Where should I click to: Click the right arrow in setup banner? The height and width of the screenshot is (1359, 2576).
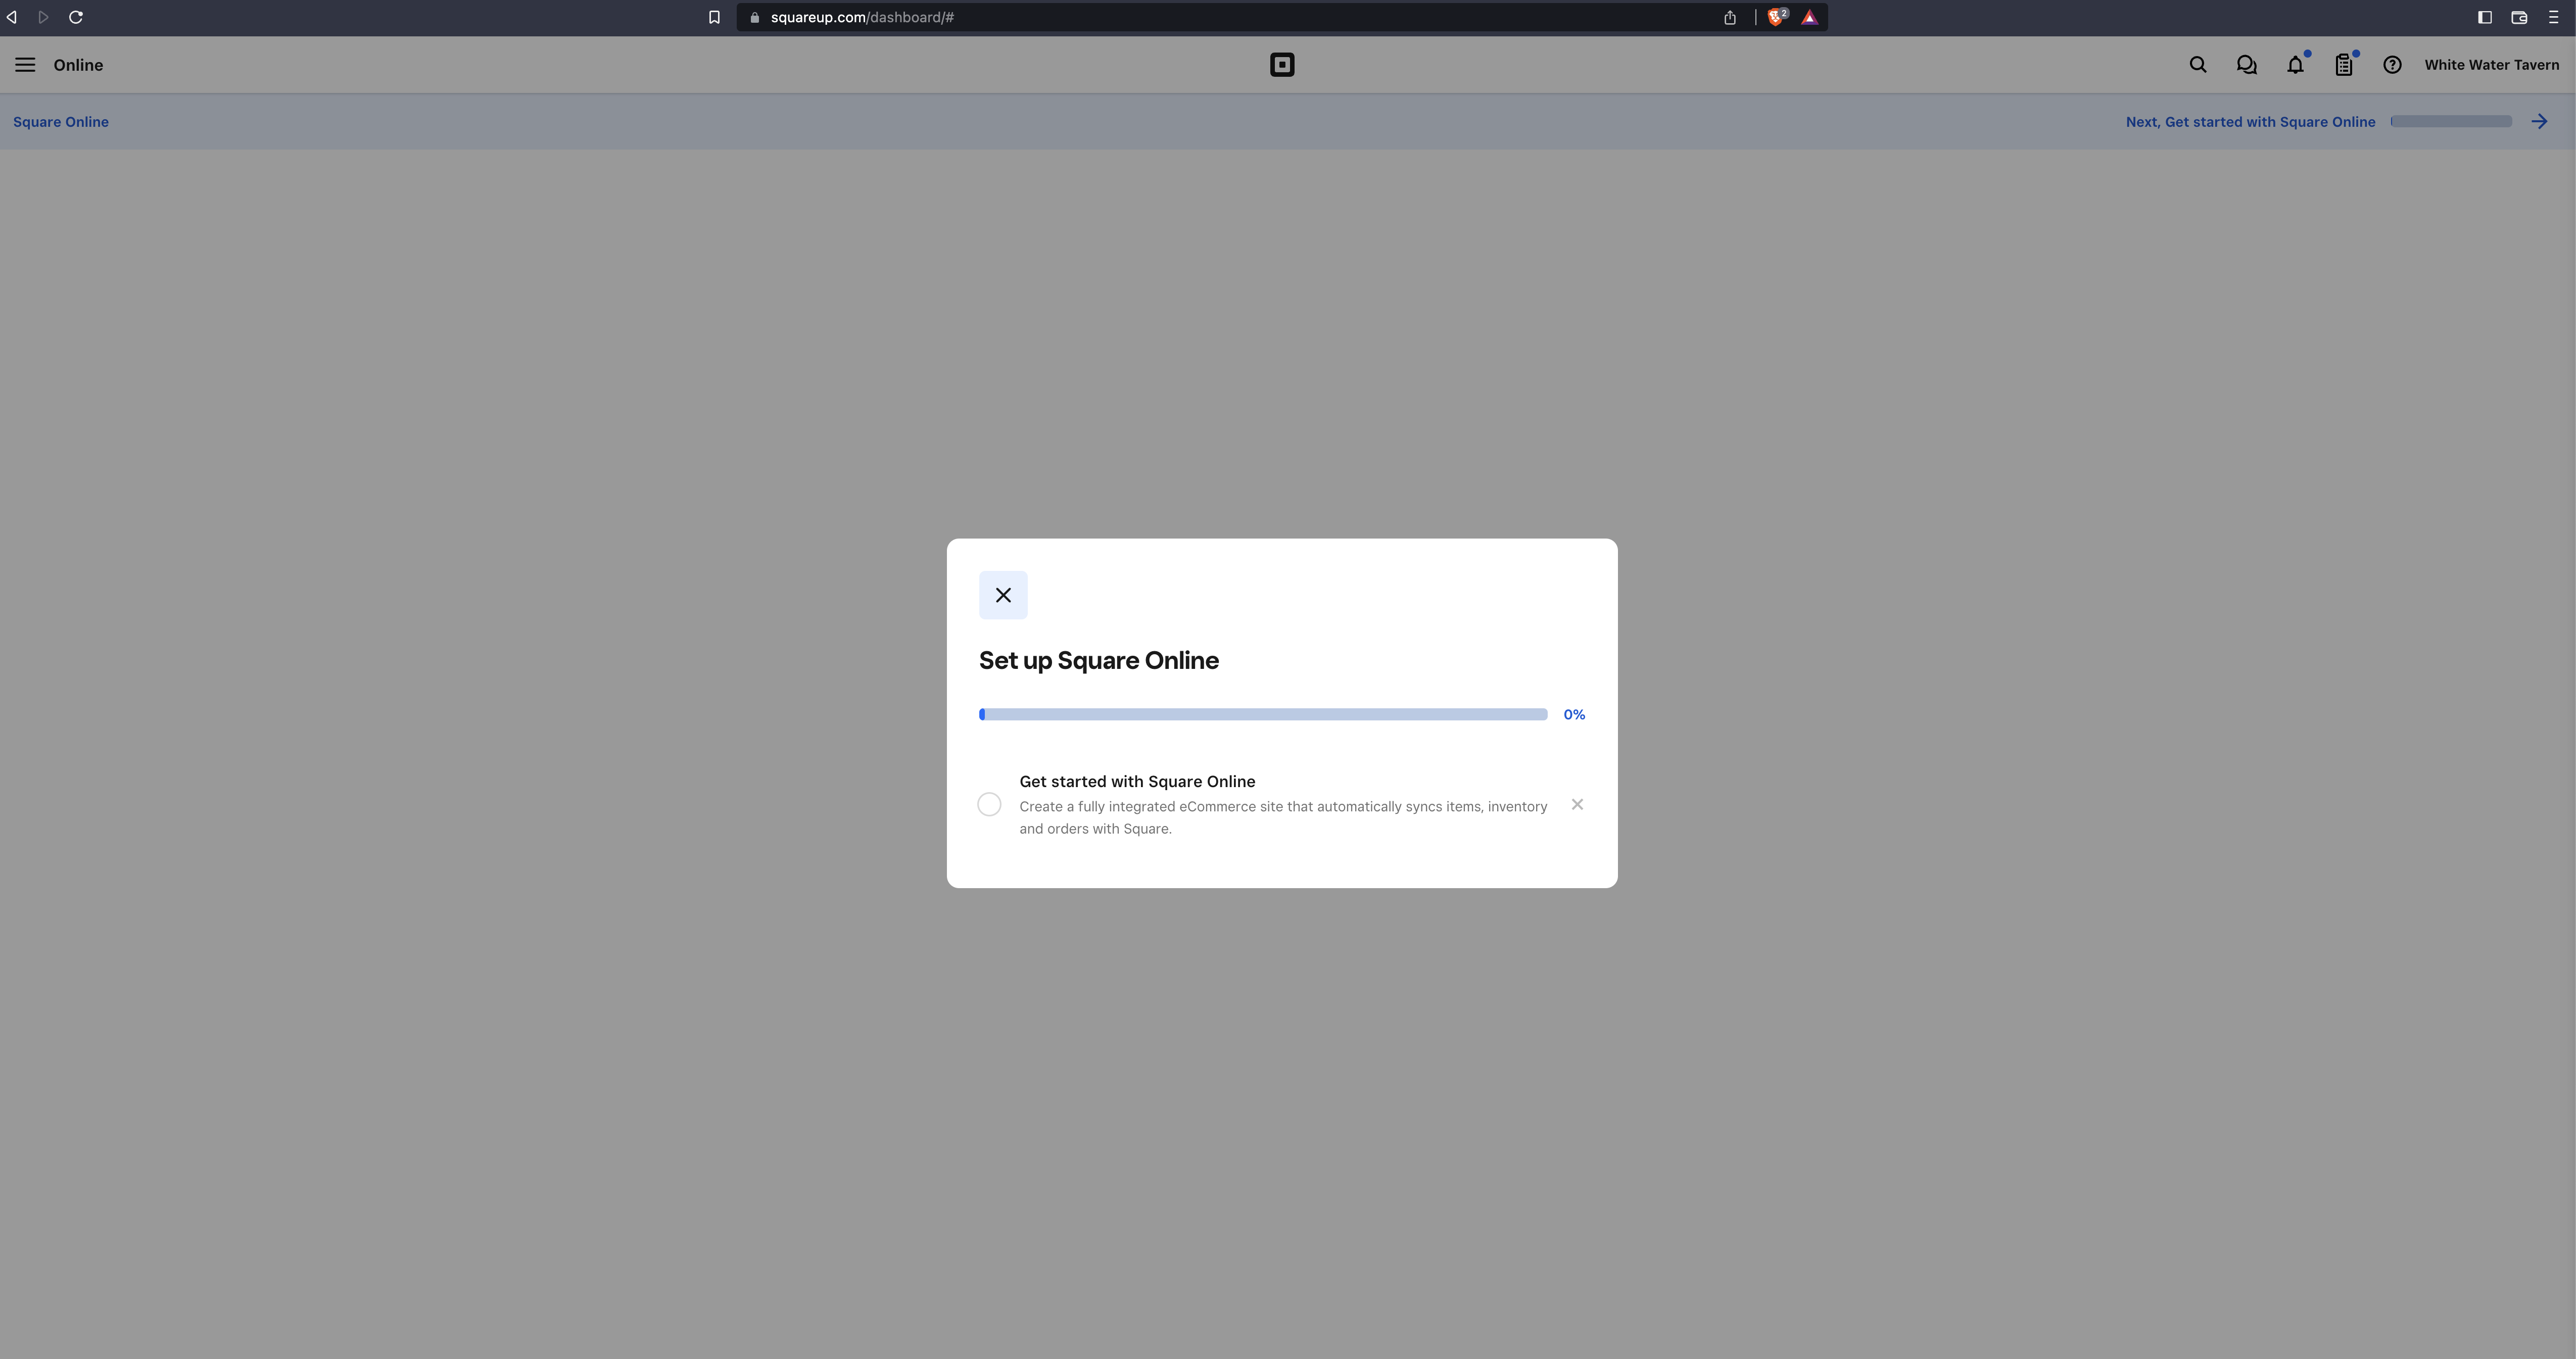(x=2539, y=122)
